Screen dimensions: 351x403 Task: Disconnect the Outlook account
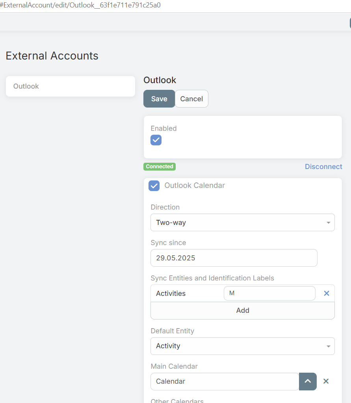pyautogui.click(x=323, y=167)
